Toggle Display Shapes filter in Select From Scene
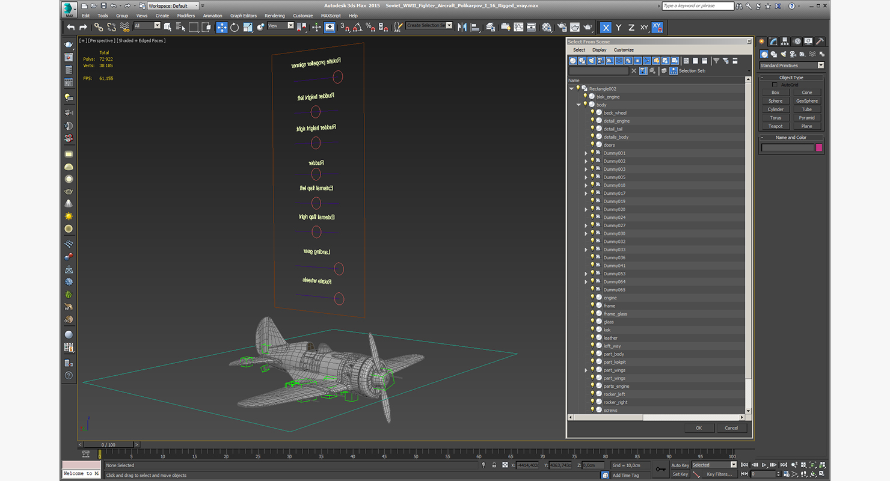Image resolution: width=890 pixels, height=481 pixels. pos(583,61)
